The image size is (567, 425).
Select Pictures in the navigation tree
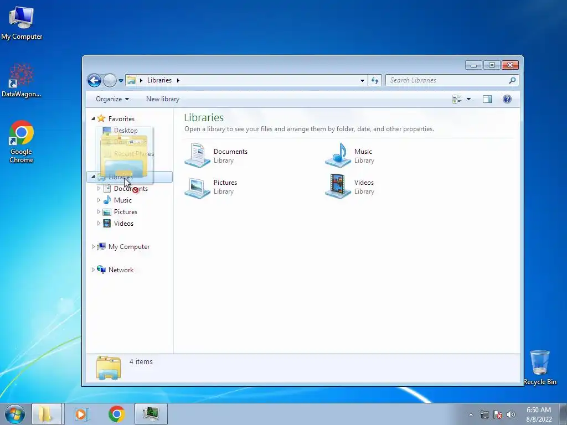126,212
